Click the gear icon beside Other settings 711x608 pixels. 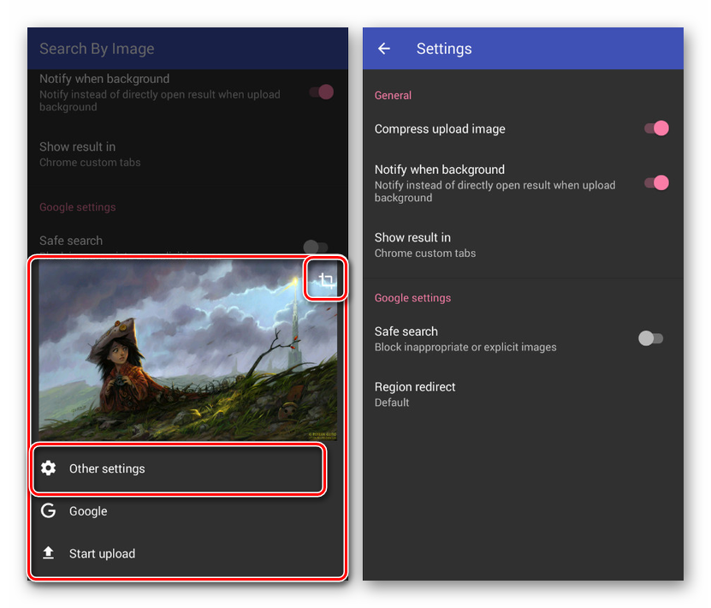49,468
